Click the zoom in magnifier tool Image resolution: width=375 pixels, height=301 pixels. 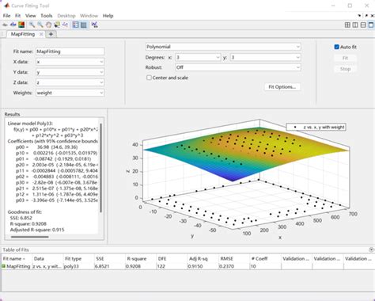(32, 25)
